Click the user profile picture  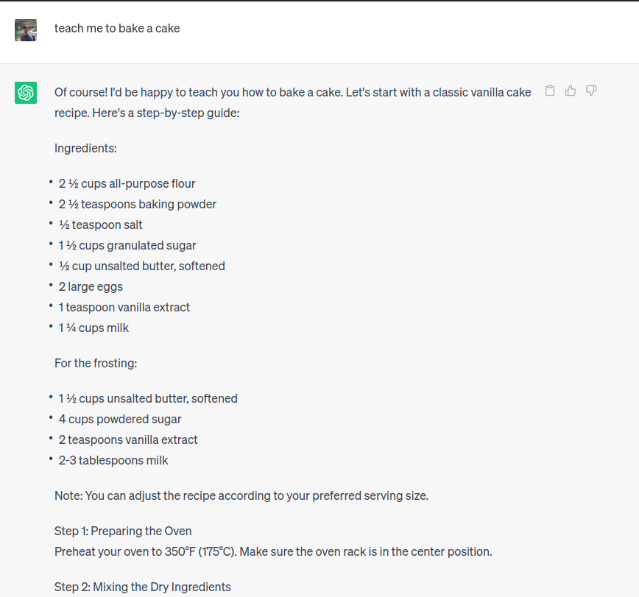tap(26, 30)
